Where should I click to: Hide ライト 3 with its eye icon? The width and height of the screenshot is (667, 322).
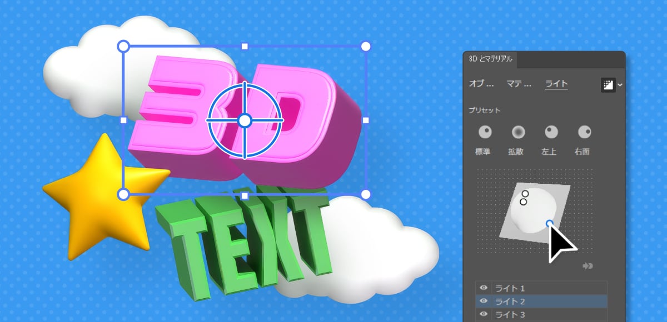tap(484, 315)
